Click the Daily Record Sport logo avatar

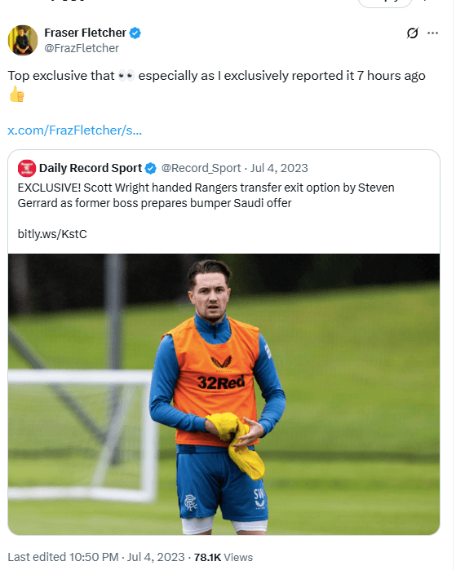tap(27, 168)
